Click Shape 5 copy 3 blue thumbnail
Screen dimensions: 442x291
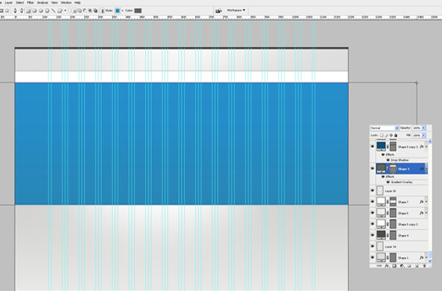tap(381, 146)
